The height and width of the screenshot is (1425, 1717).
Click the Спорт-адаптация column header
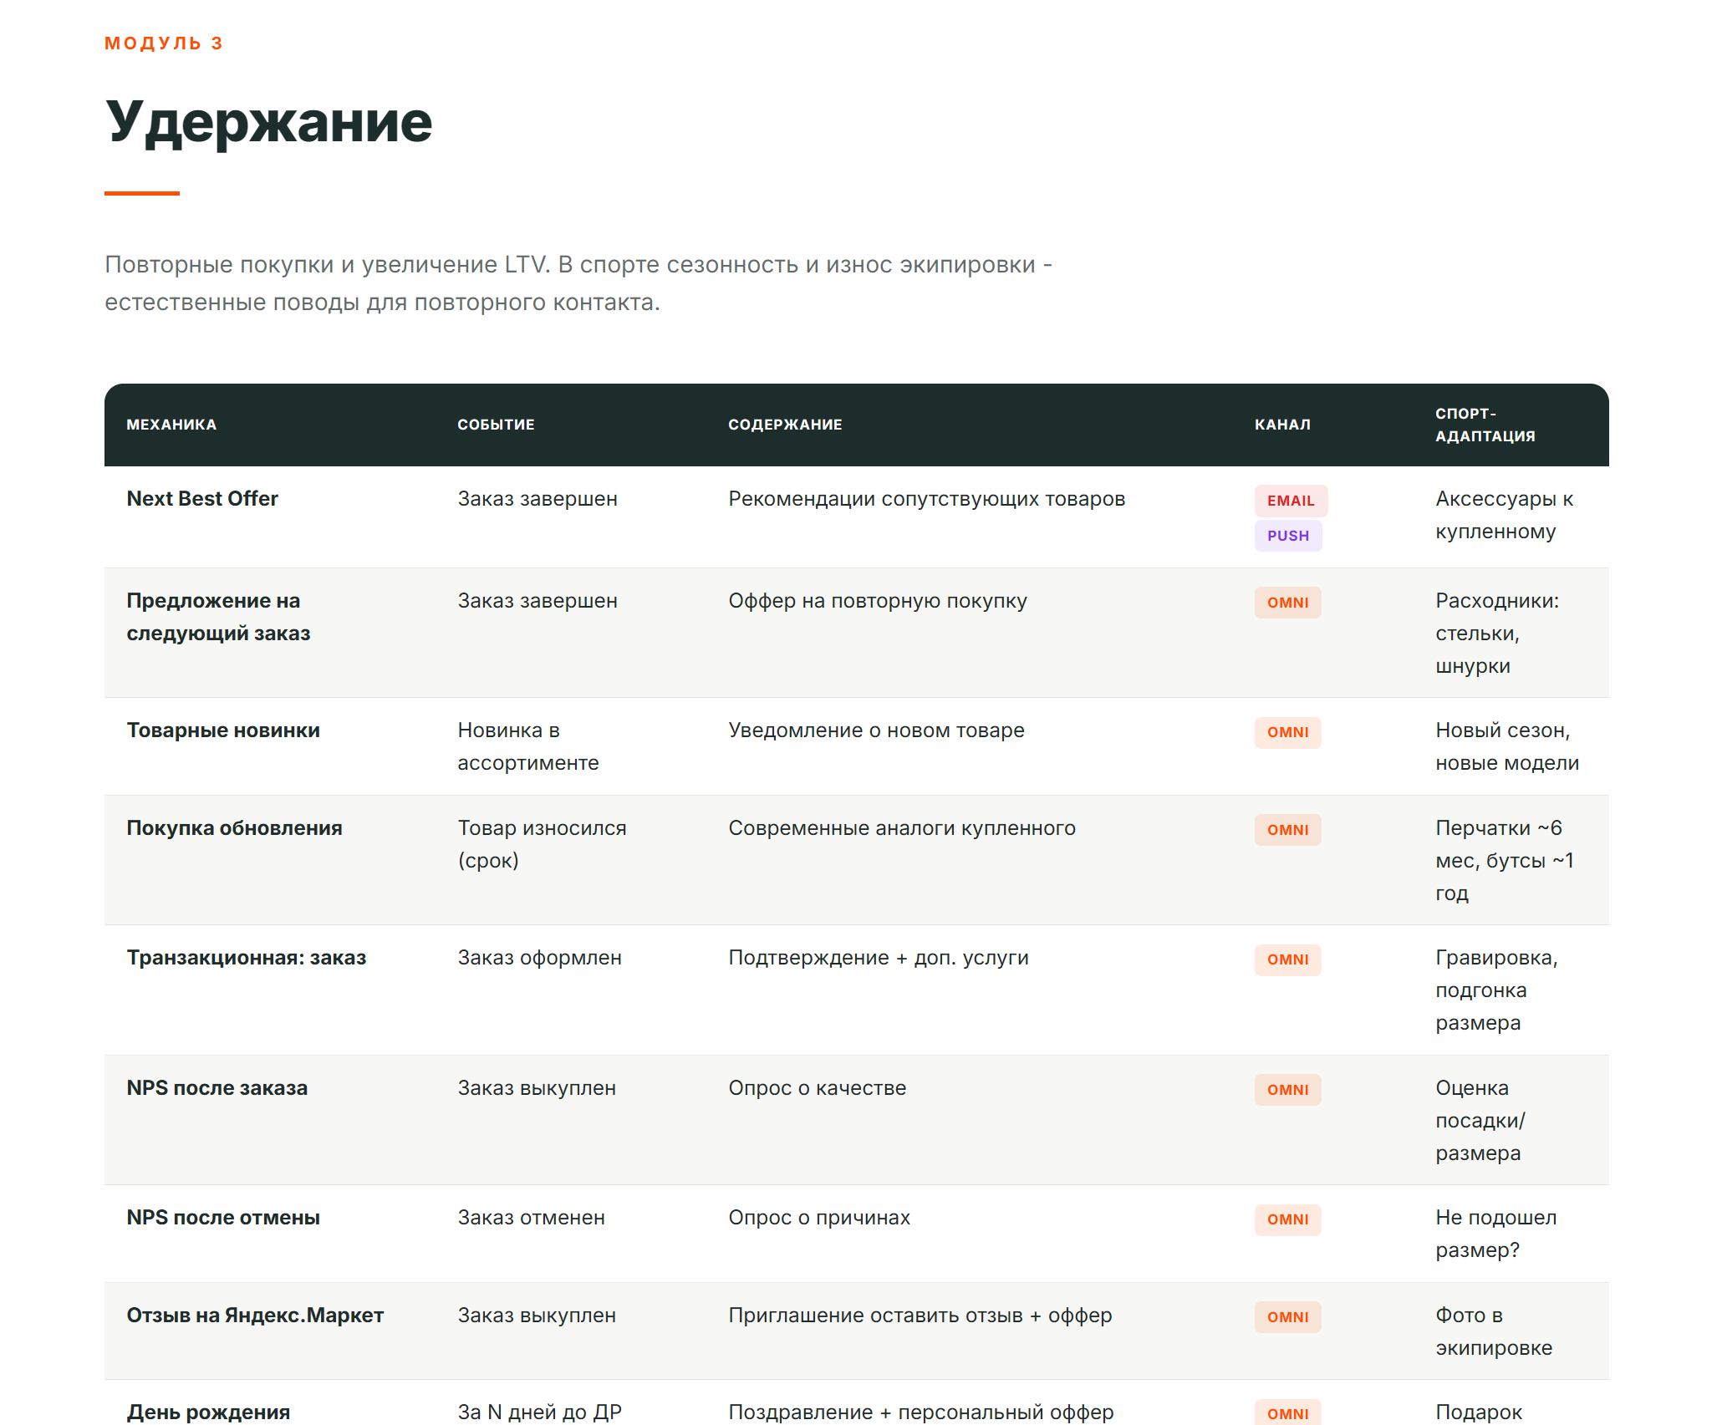point(1485,425)
